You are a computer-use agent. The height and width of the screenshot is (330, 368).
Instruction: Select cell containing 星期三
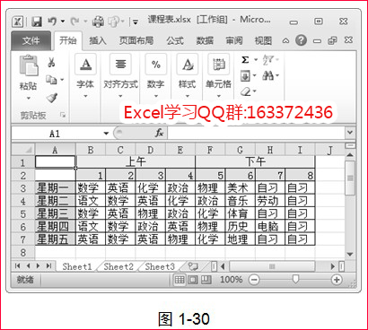coord(55,214)
